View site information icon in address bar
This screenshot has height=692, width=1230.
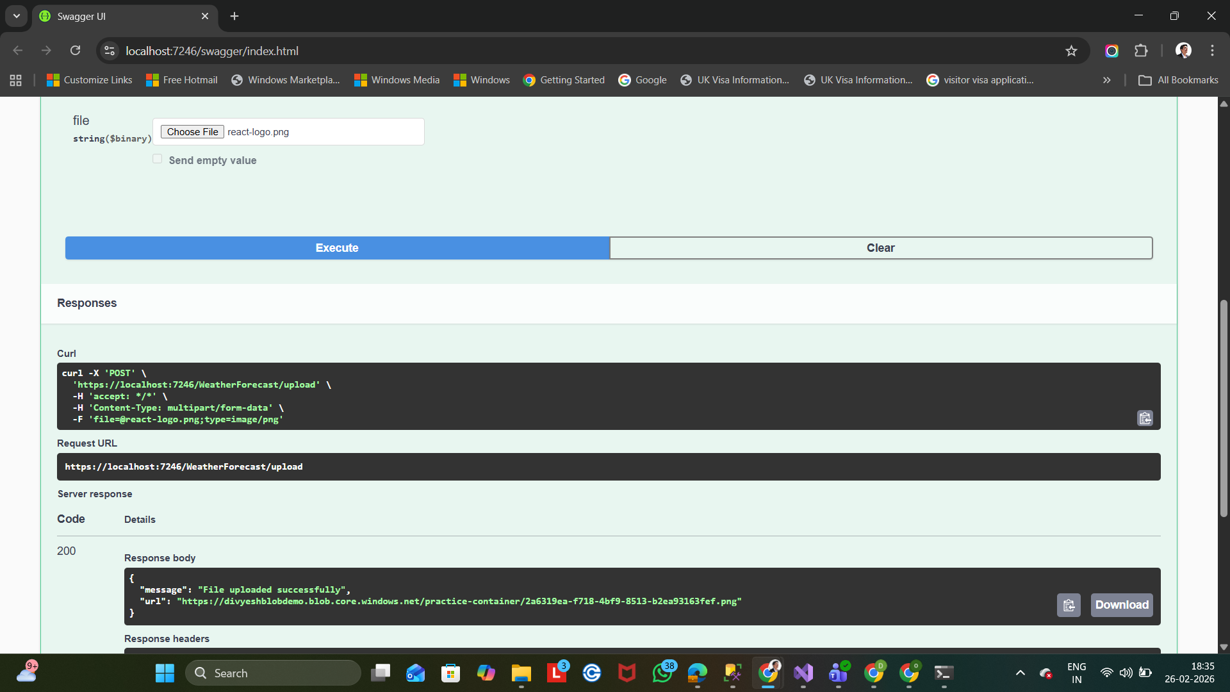coord(110,51)
